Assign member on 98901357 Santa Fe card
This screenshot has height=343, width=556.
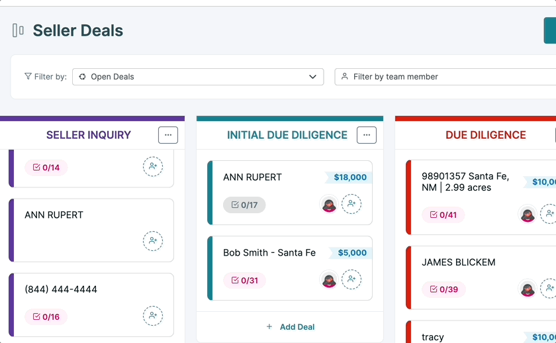pyautogui.click(x=548, y=214)
